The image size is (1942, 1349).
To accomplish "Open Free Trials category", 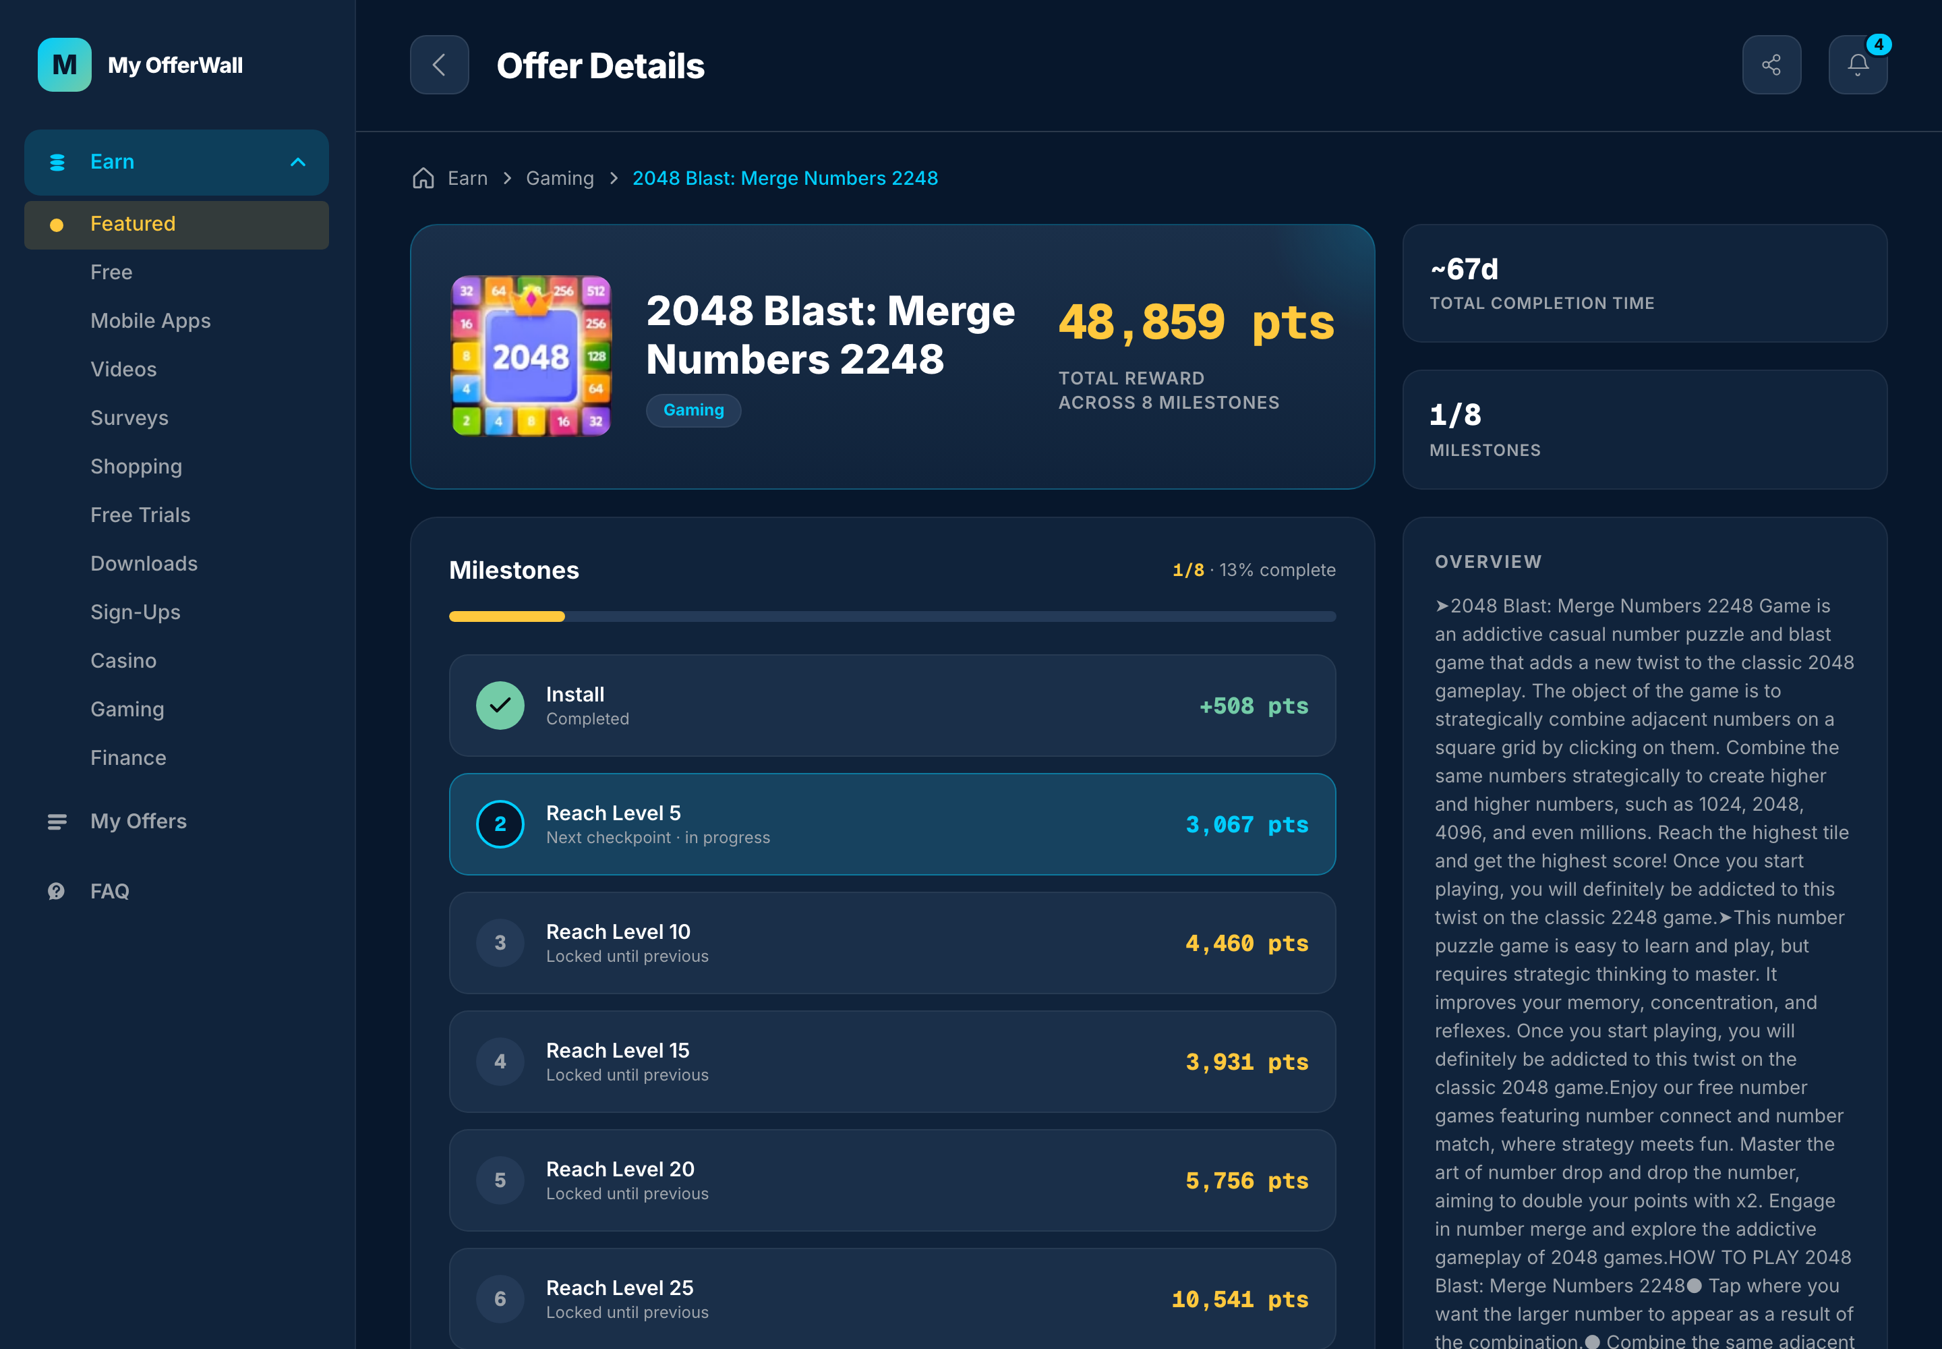I will [x=140, y=515].
